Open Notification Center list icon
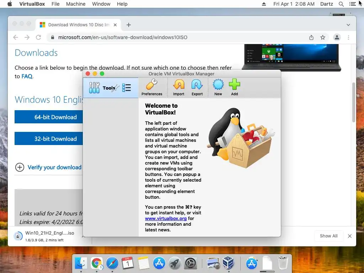 pyautogui.click(x=352, y=4)
